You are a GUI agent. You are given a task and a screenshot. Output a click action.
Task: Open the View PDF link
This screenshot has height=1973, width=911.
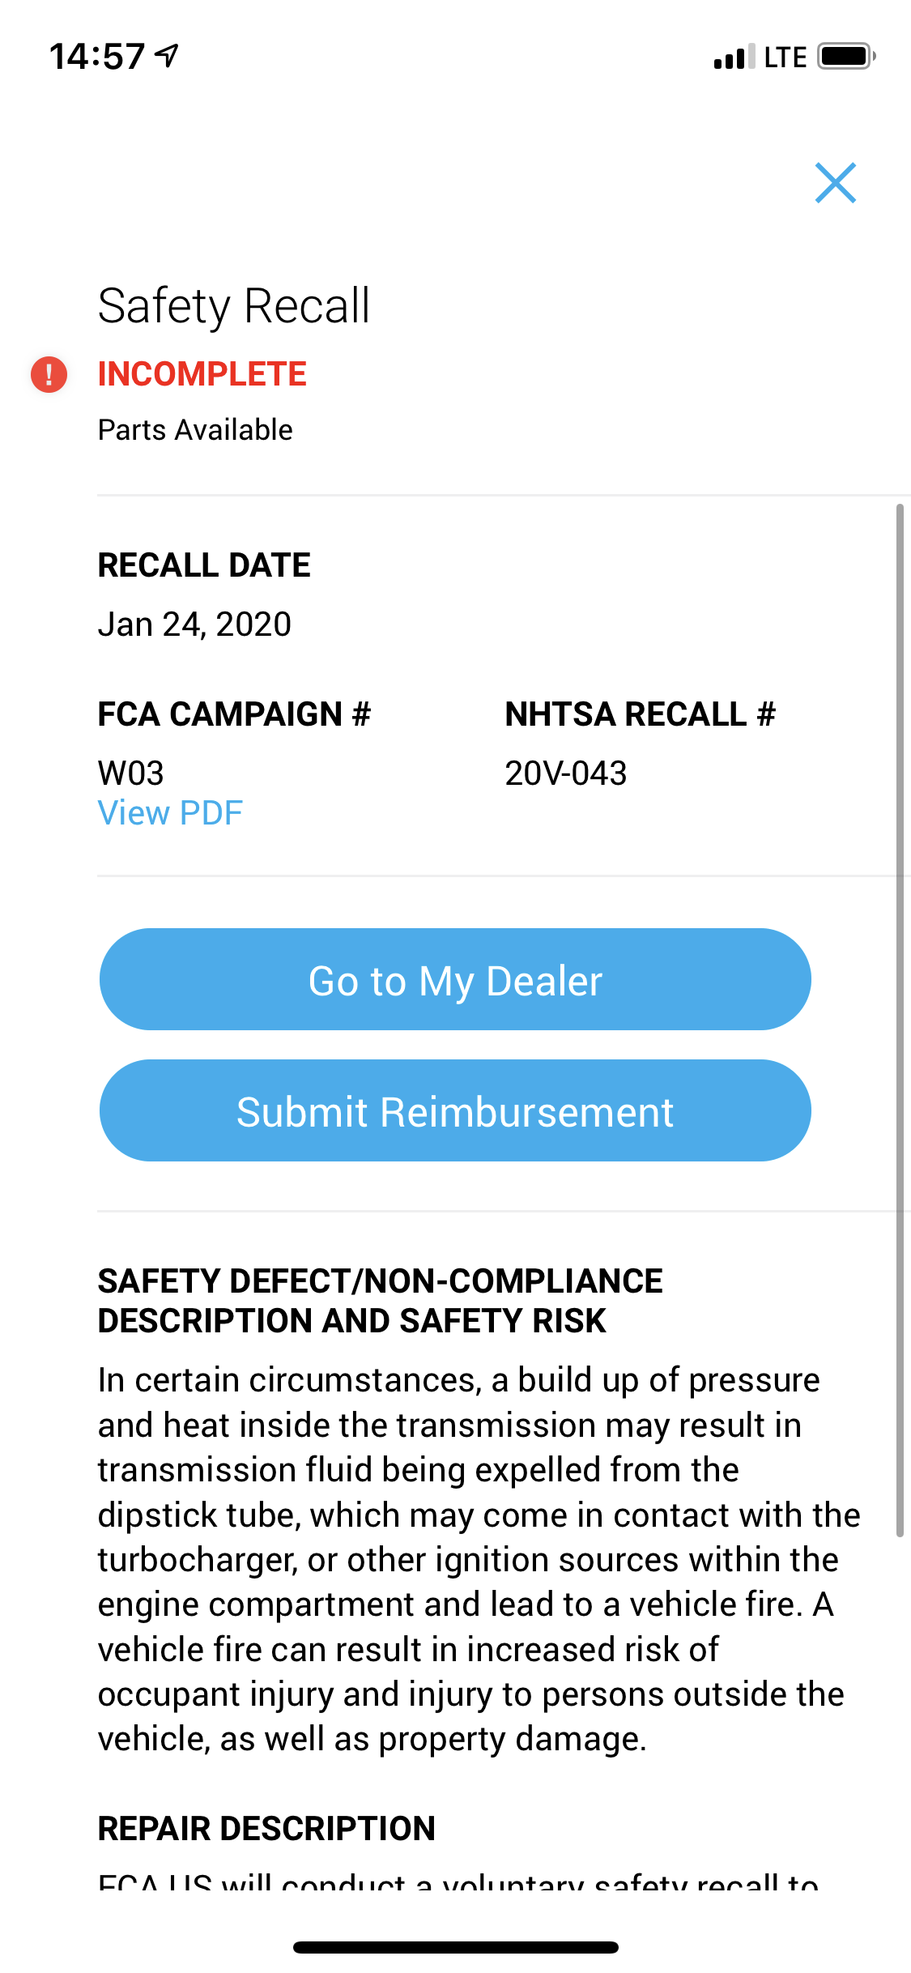point(170,813)
